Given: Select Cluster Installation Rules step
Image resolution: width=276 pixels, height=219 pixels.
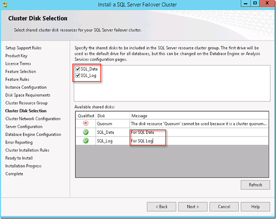Looking at the screenshot, I should point(27,150).
